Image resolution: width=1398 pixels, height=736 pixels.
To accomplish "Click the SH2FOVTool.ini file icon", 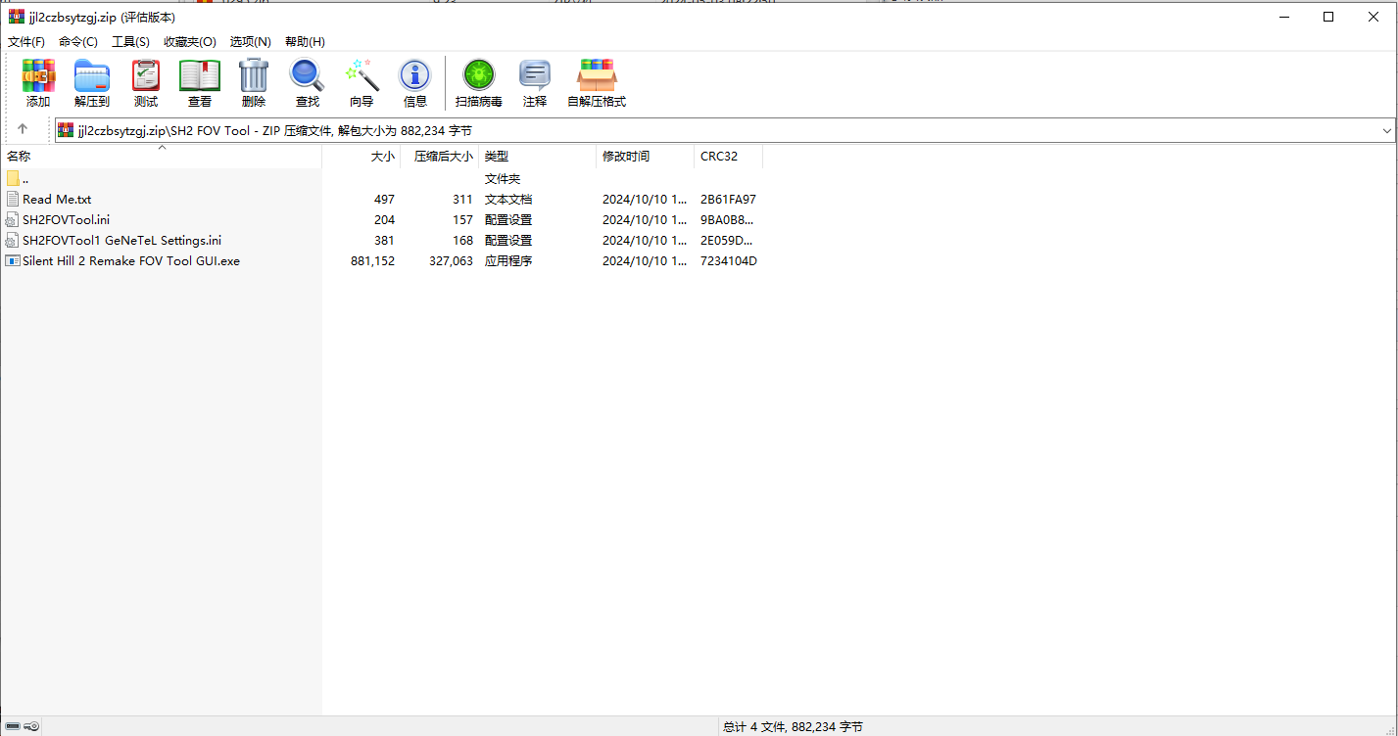I will pos(13,219).
